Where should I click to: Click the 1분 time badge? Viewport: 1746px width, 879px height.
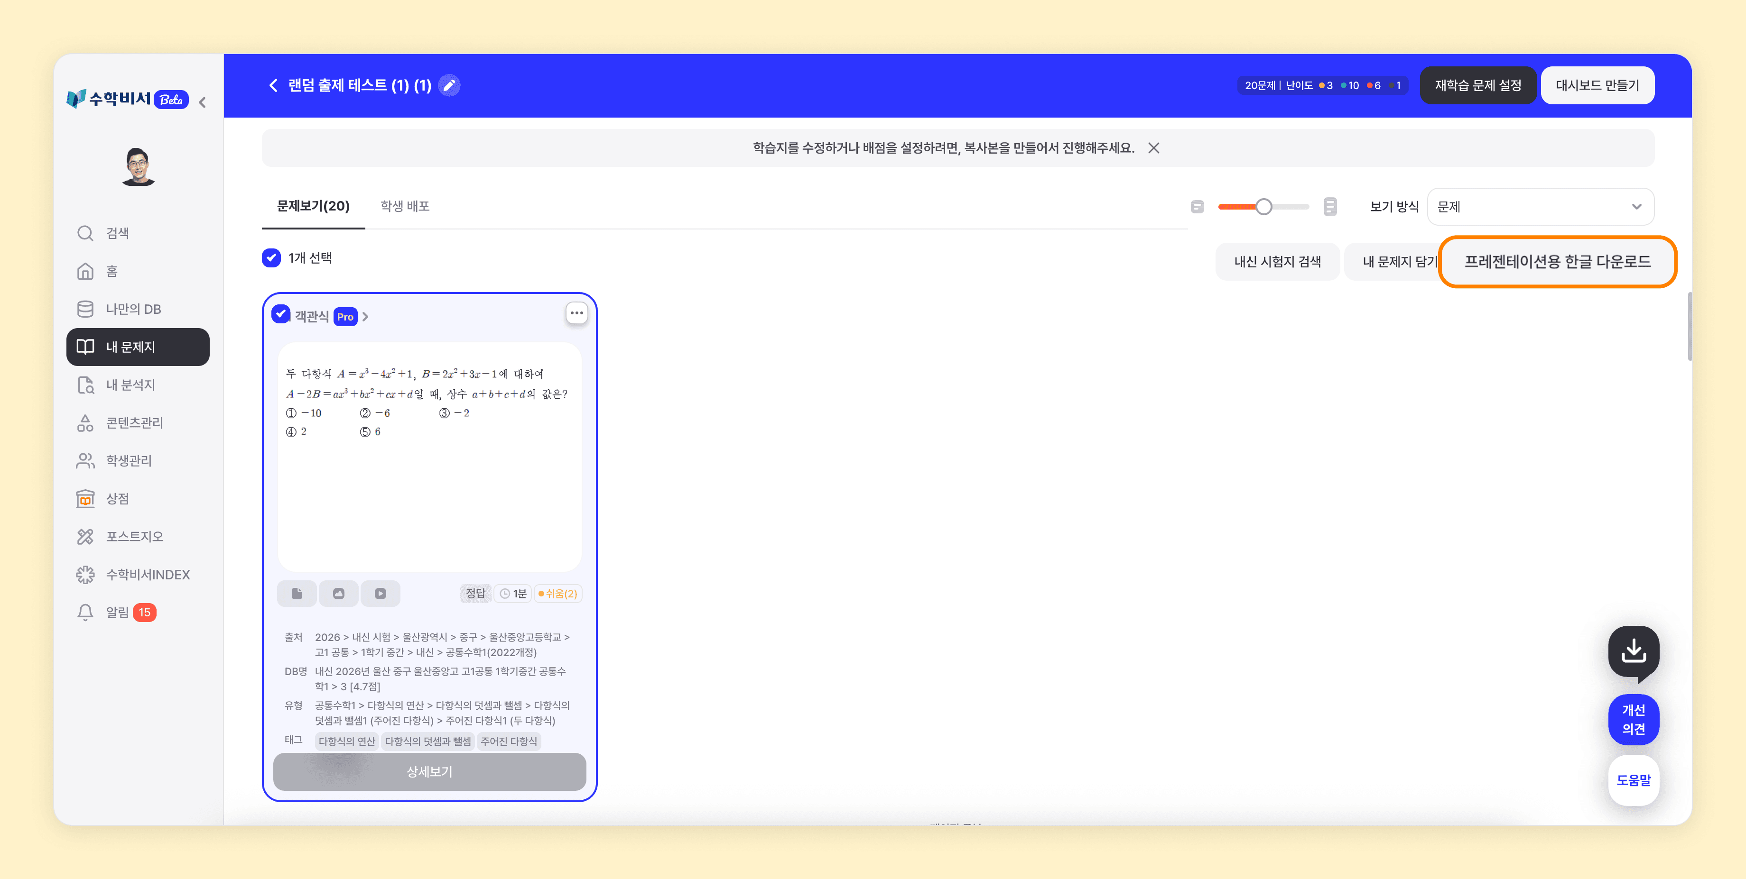(512, 593)
